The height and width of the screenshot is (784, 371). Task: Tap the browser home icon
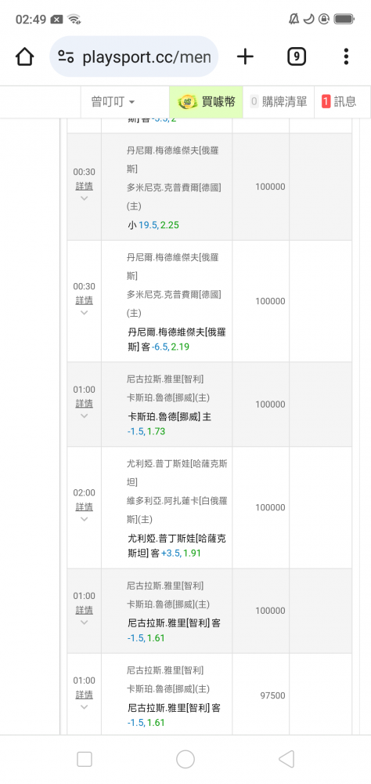point(24,56)
